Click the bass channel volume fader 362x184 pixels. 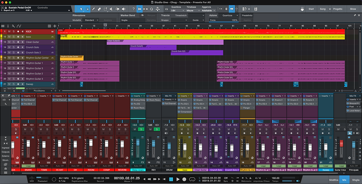185,147
